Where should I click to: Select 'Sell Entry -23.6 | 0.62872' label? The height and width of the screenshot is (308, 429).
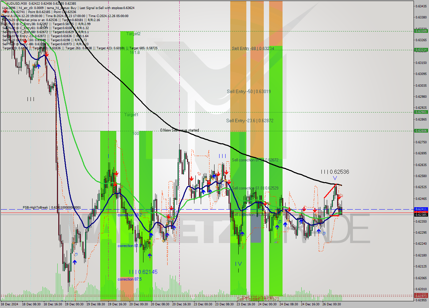click(250, 121)
